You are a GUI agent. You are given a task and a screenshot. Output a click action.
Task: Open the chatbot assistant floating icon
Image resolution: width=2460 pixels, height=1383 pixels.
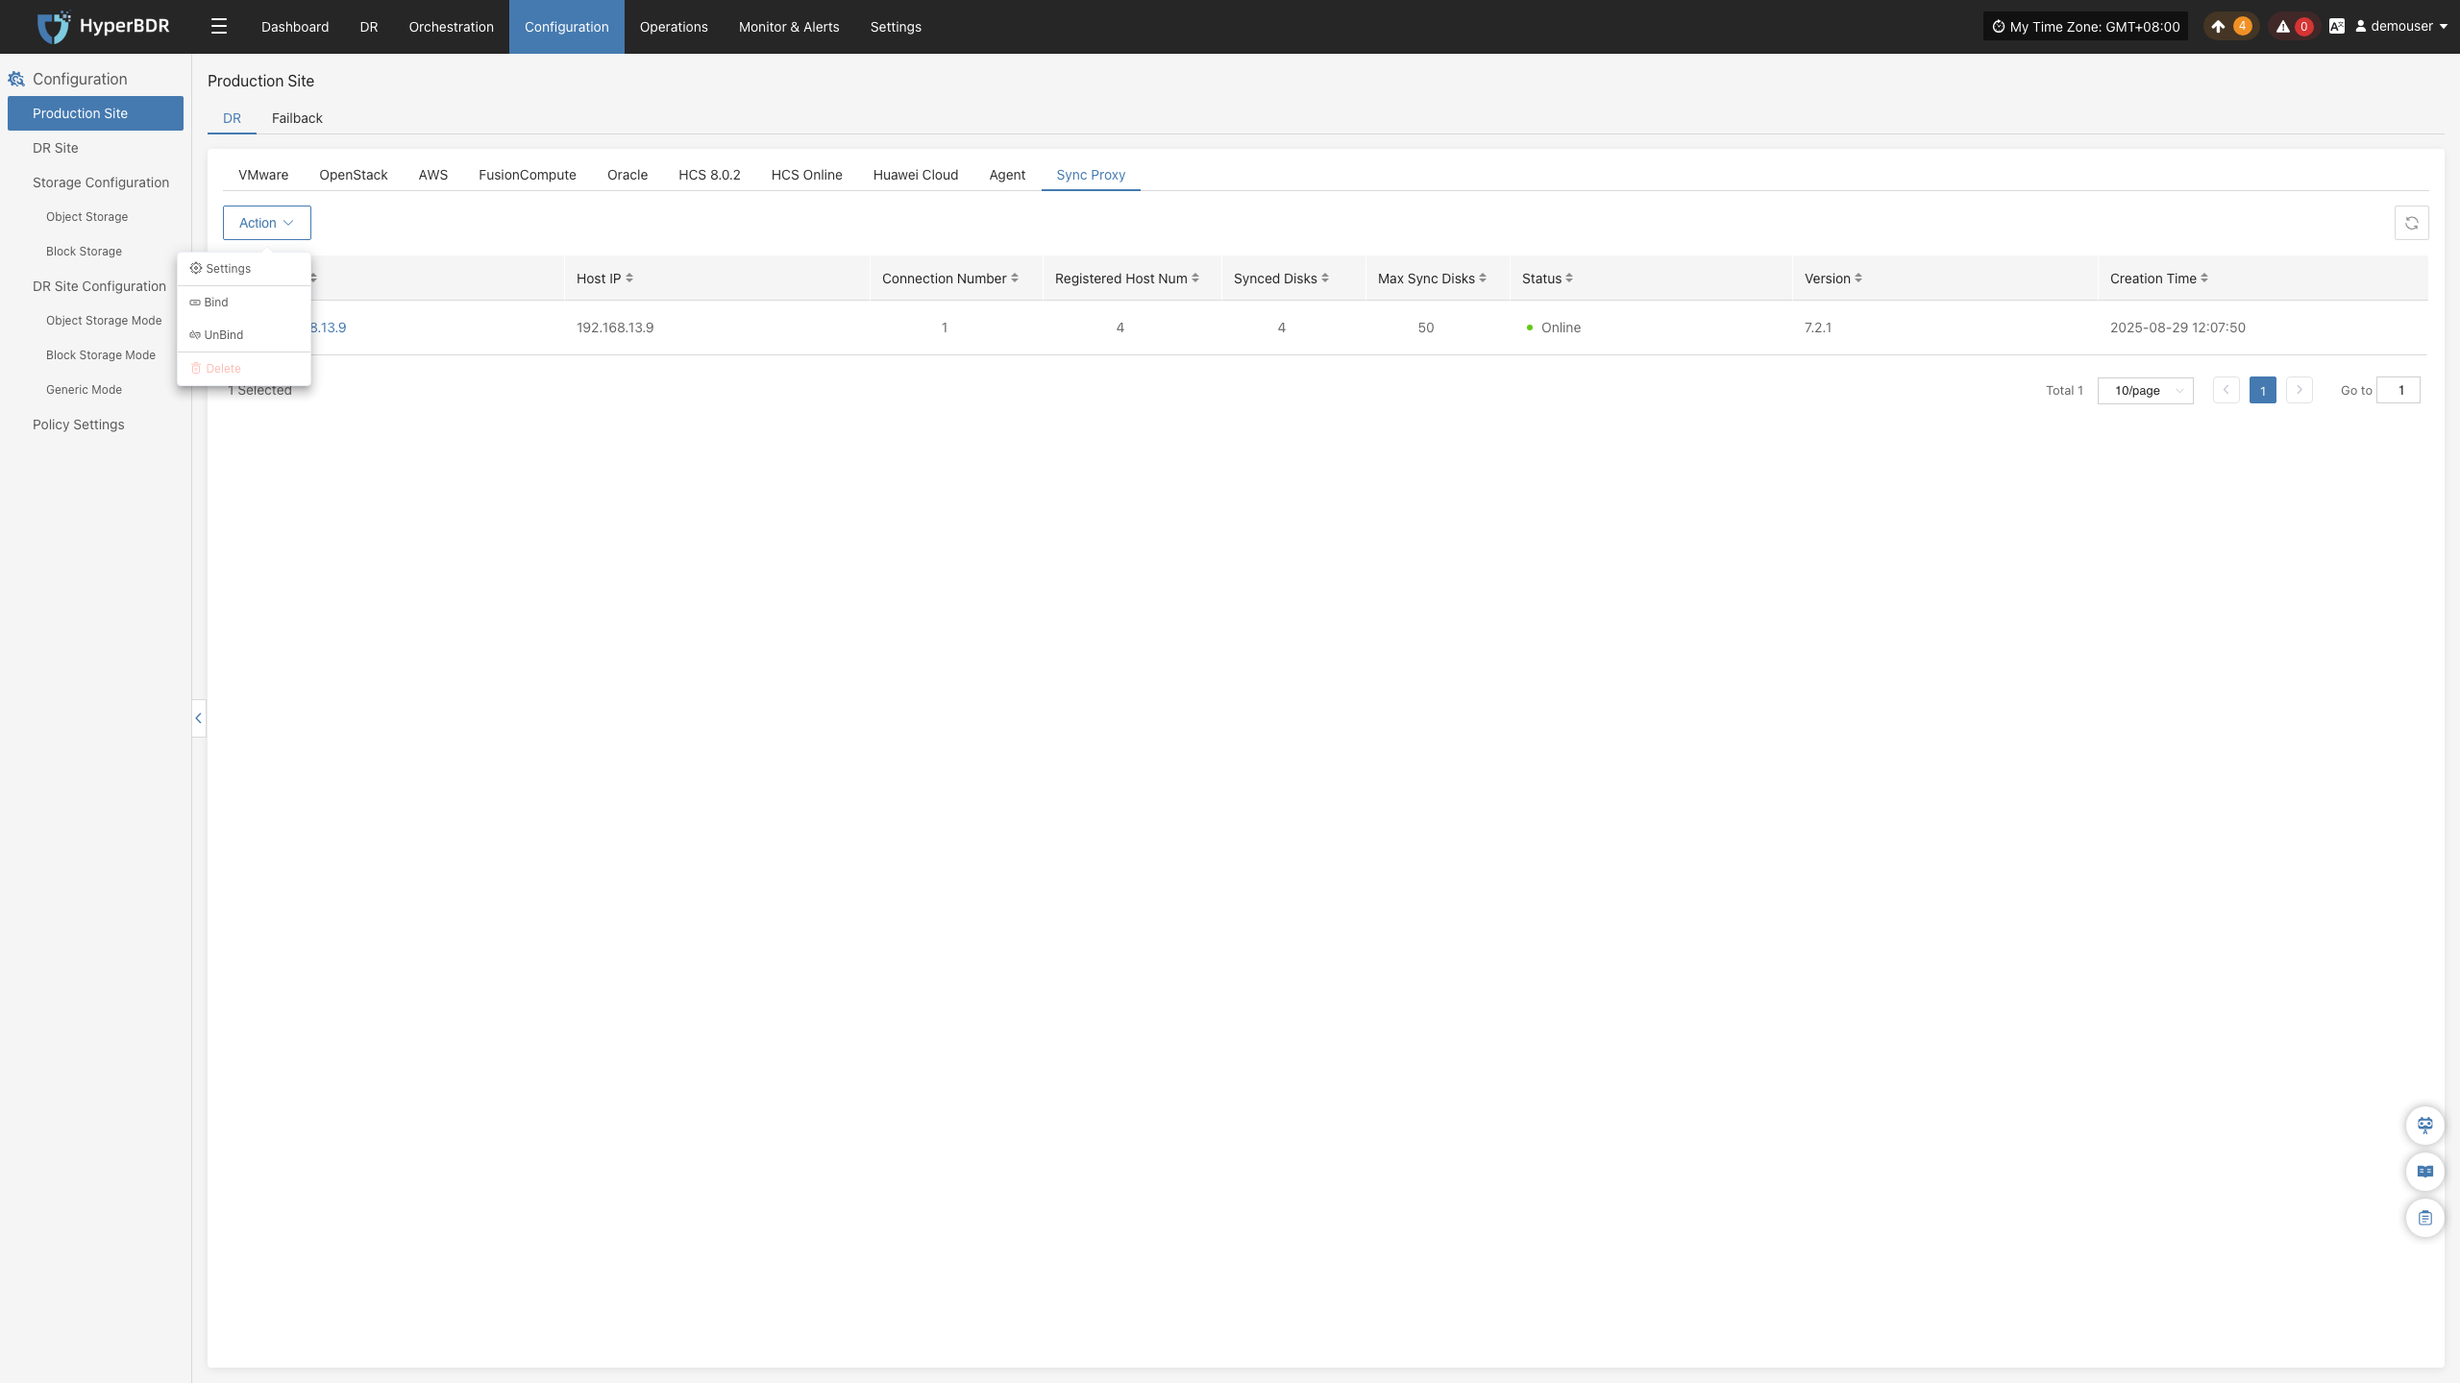pos(2425,1126)
